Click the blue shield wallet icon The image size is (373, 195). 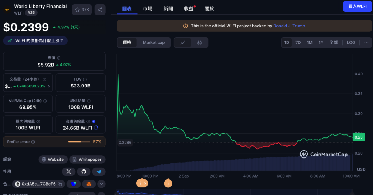pyautogui.click(x=74, y=184)
